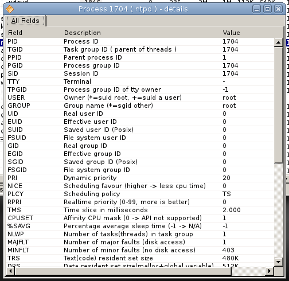Select the GID field row
The image size is (289, 281).
[x=140, y=146]
